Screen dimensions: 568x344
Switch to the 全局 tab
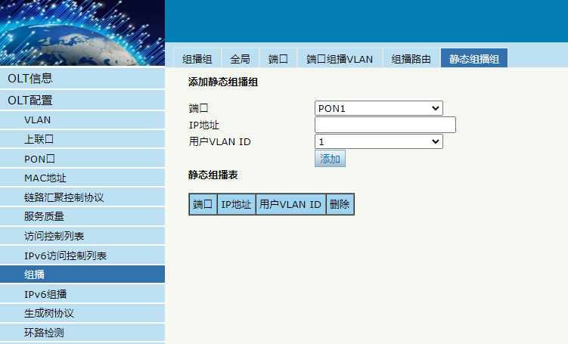pyautogui.click(x=241, y=58)
